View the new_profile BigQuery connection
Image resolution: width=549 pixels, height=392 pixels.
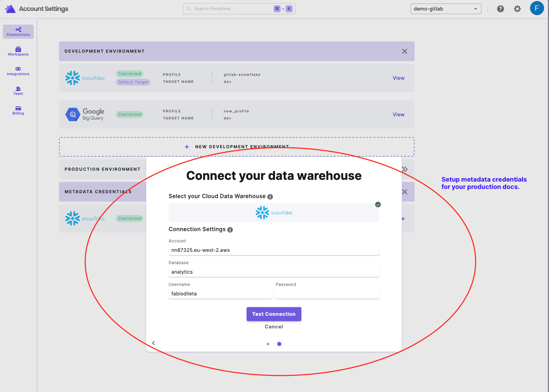(398, 115)
